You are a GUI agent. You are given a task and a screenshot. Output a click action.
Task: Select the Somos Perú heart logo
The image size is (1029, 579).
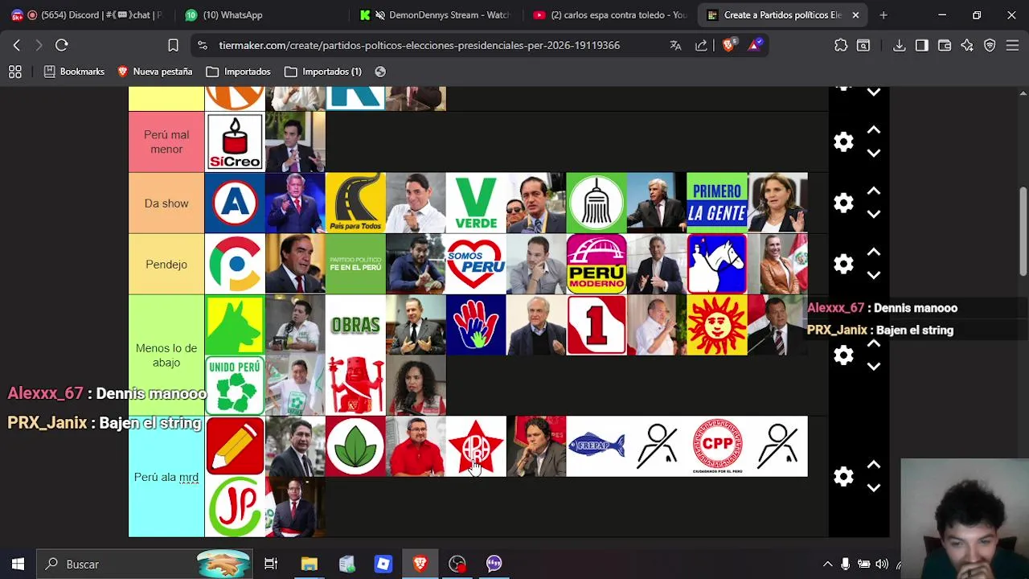pos(476,265)
